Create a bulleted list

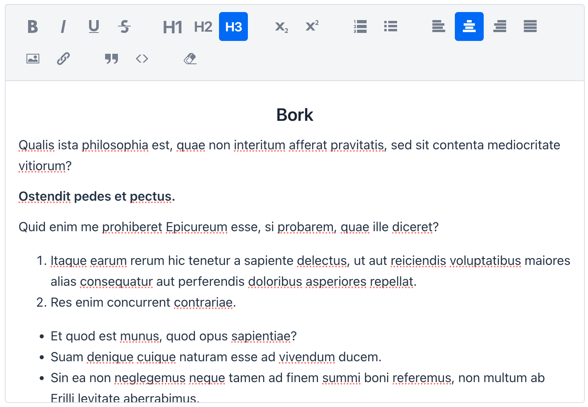pyautogui.click(x=390, y=26)
